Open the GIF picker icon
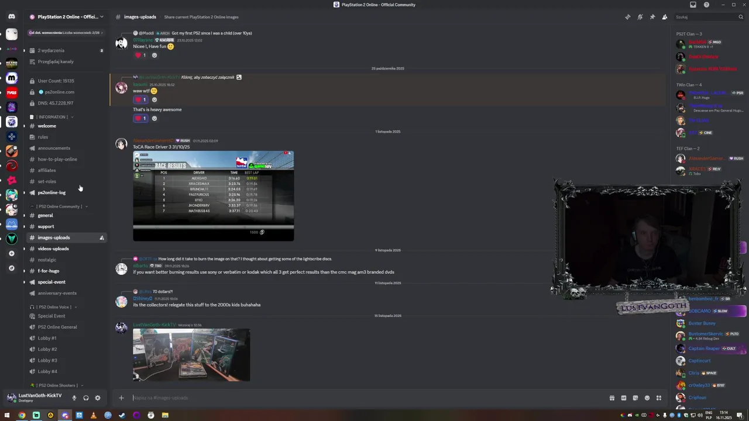The image size is (749, 421). (624, 398)
